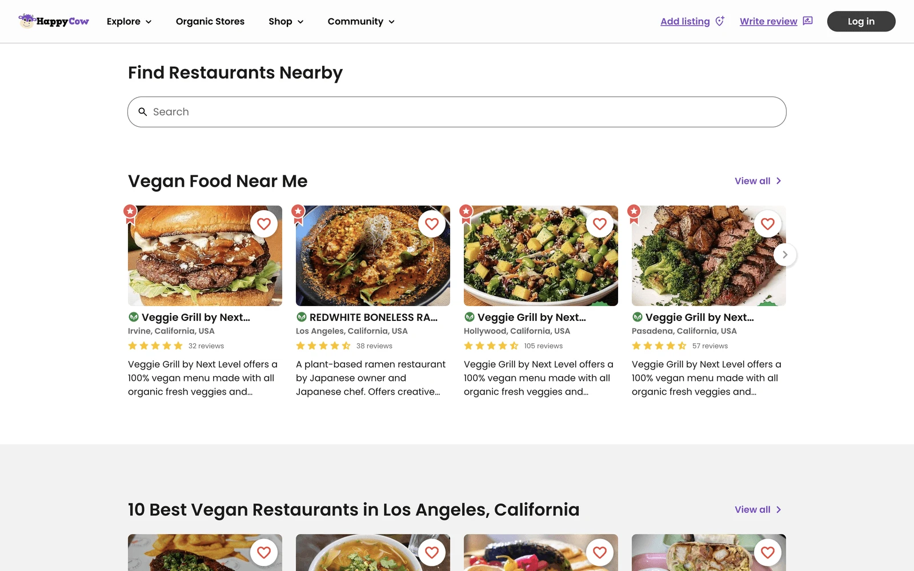Click the HappyCow logo
This screenshot has width=914, height=571.
[54, 21]
